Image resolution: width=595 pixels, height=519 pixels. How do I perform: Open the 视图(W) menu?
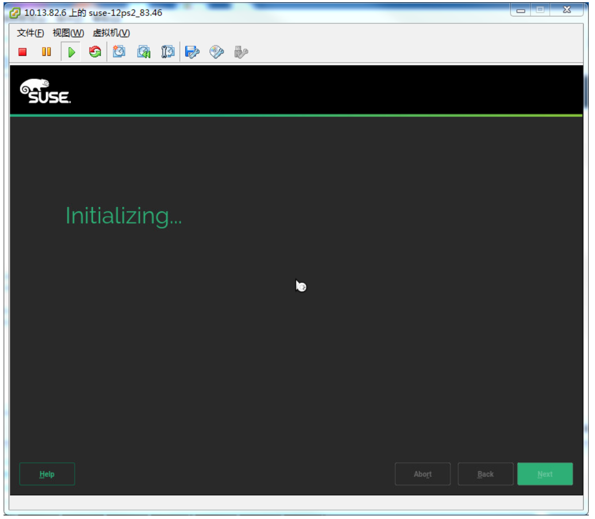68,33
